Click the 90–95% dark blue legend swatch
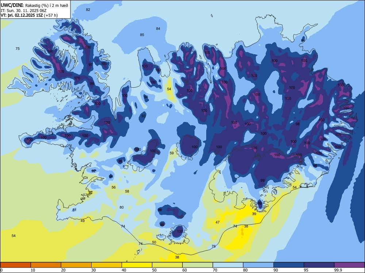The width and height of the screenshot is (365, 273). click(289, 265)
